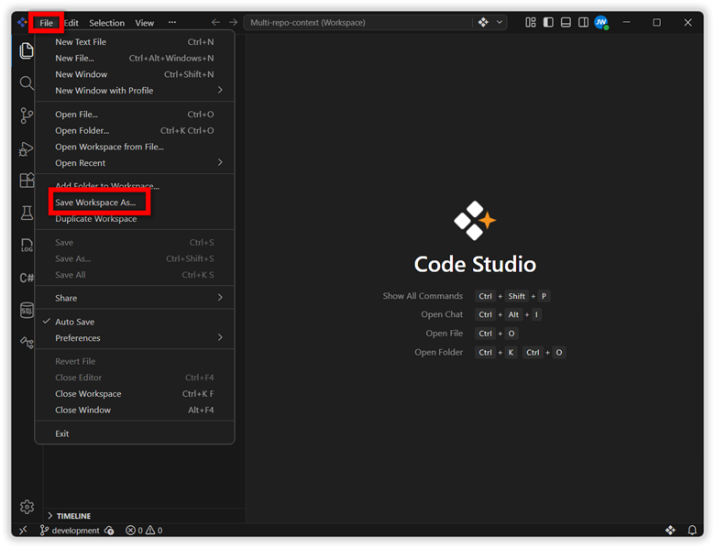Open the SQL database icon

click(27, 311)
